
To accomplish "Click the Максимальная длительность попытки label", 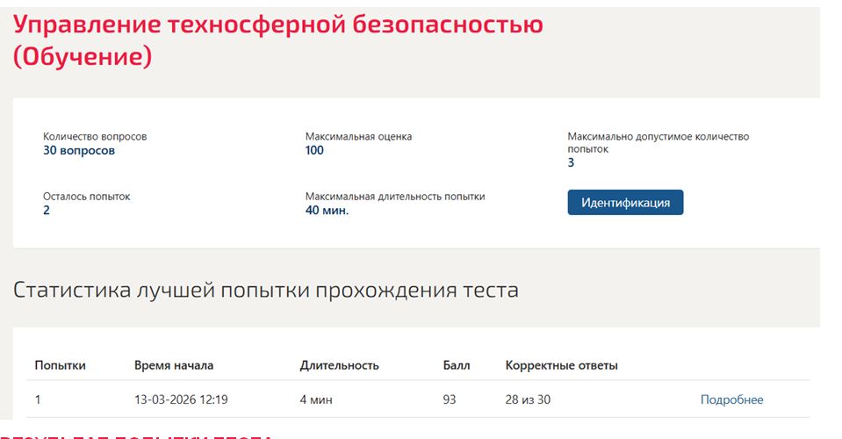I will click(x=395, y=197).
